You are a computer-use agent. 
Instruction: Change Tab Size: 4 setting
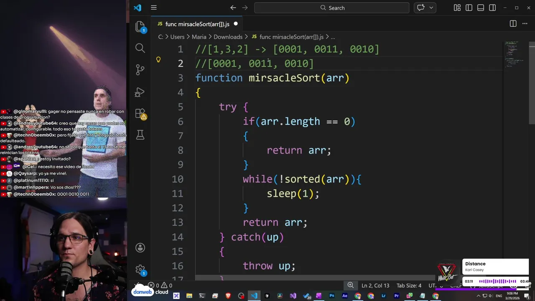pyautogui.click(x=409, y=286)
